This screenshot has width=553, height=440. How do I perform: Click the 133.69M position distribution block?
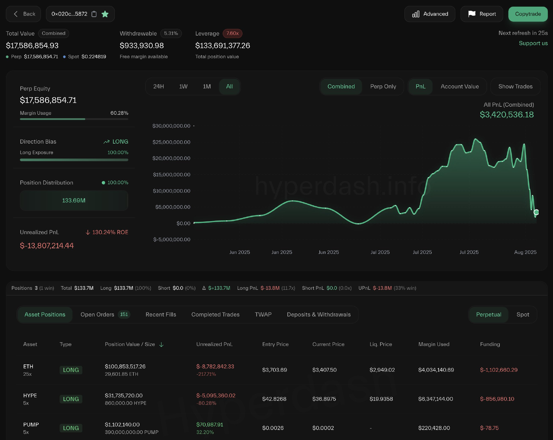coord(74,200)
